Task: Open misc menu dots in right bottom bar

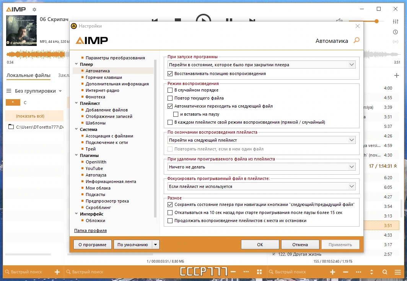Action: [358, 272]
